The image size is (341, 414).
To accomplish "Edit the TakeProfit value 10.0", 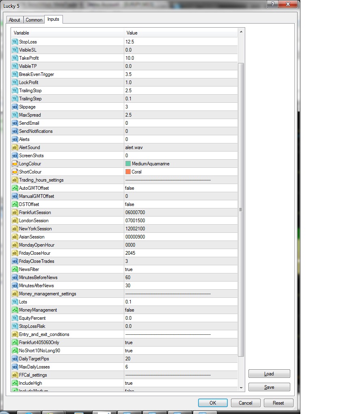I will coord(181,58).
